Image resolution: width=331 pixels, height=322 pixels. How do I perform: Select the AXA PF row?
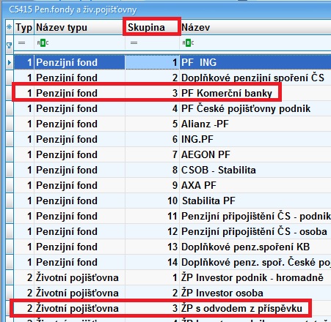(x=172, y=185)
